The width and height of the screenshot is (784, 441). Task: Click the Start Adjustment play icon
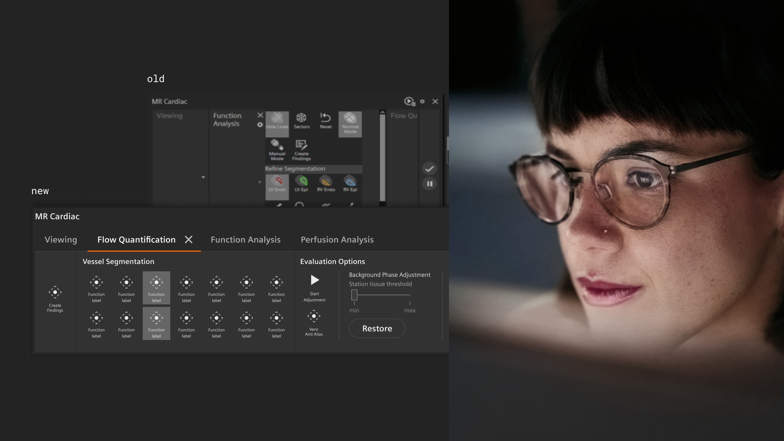coord(315,280)
